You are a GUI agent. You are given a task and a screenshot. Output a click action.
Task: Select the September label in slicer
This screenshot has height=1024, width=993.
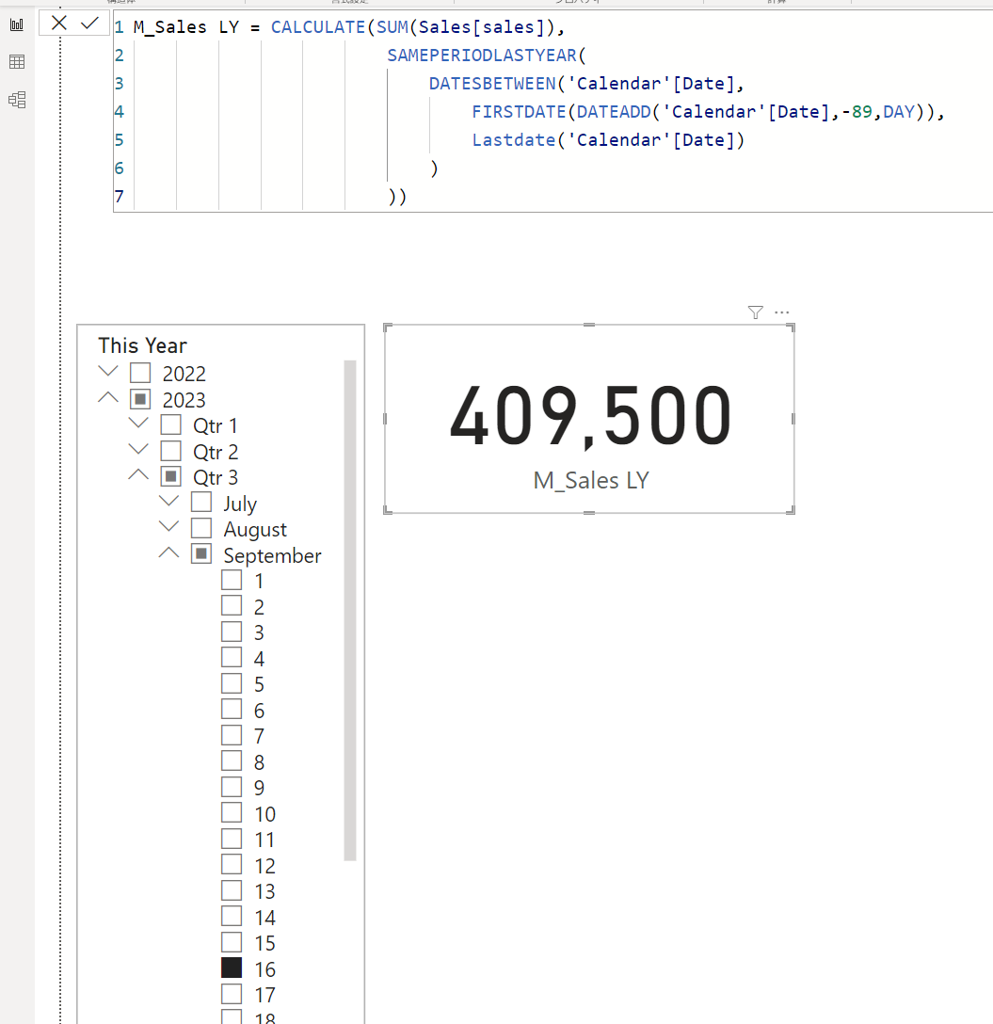[272, 555]
